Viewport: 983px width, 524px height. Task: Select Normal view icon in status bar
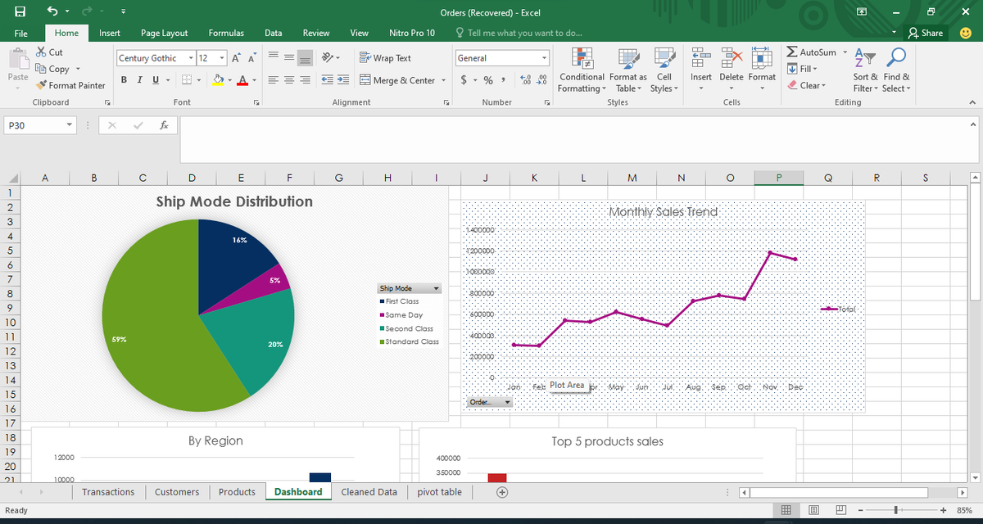786,510
